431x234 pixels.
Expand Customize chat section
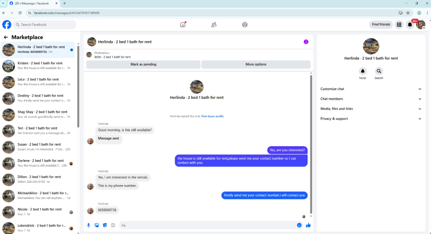(x=371, y=89)
